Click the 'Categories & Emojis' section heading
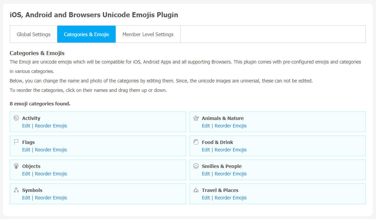 [x=37, y=53]
